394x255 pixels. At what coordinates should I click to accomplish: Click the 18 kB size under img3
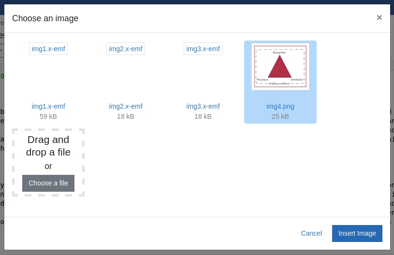click(203, 116)
